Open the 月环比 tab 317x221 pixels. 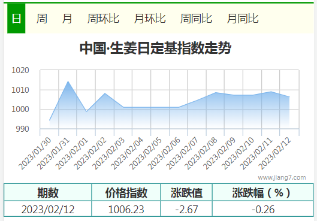150,19
